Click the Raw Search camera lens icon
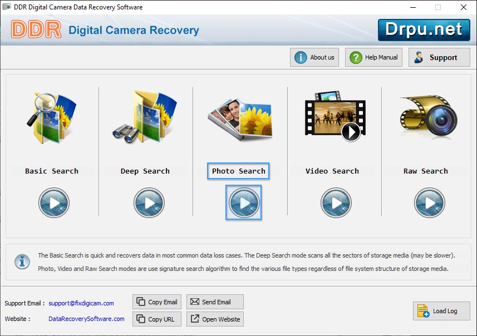 [x=429, y=116]
